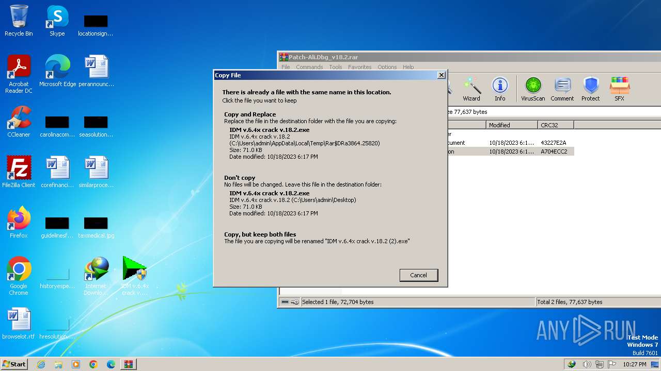Viewport: 661px width, 371px height.
Task: Click the drive icon in the WinRAR status bar
Action: click(x=284, y=302)
